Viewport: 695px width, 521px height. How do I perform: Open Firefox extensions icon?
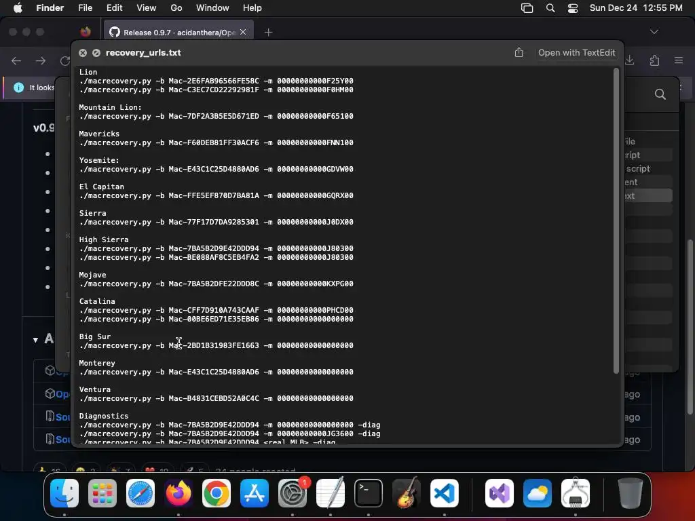click(x=654, y=60)
